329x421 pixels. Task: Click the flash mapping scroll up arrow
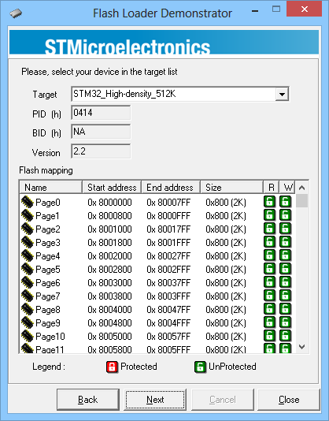click(302, 188)
